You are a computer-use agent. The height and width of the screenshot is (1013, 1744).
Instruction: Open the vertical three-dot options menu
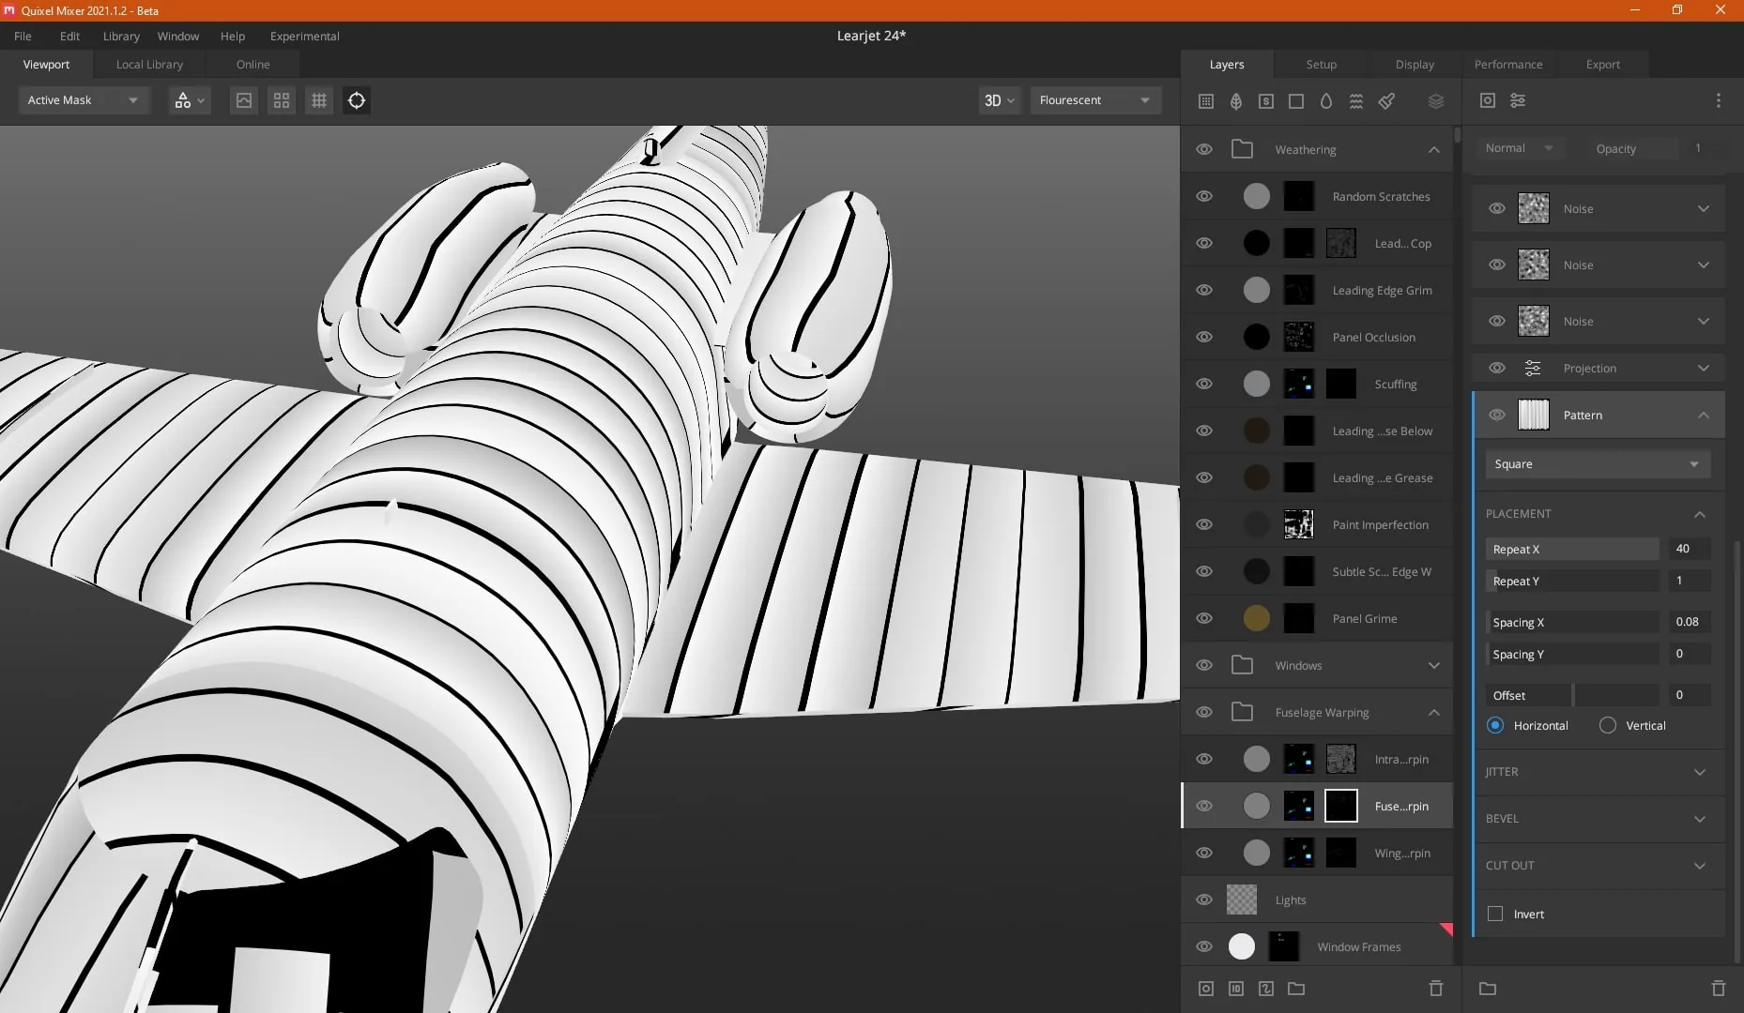(x=1719, y=100)
